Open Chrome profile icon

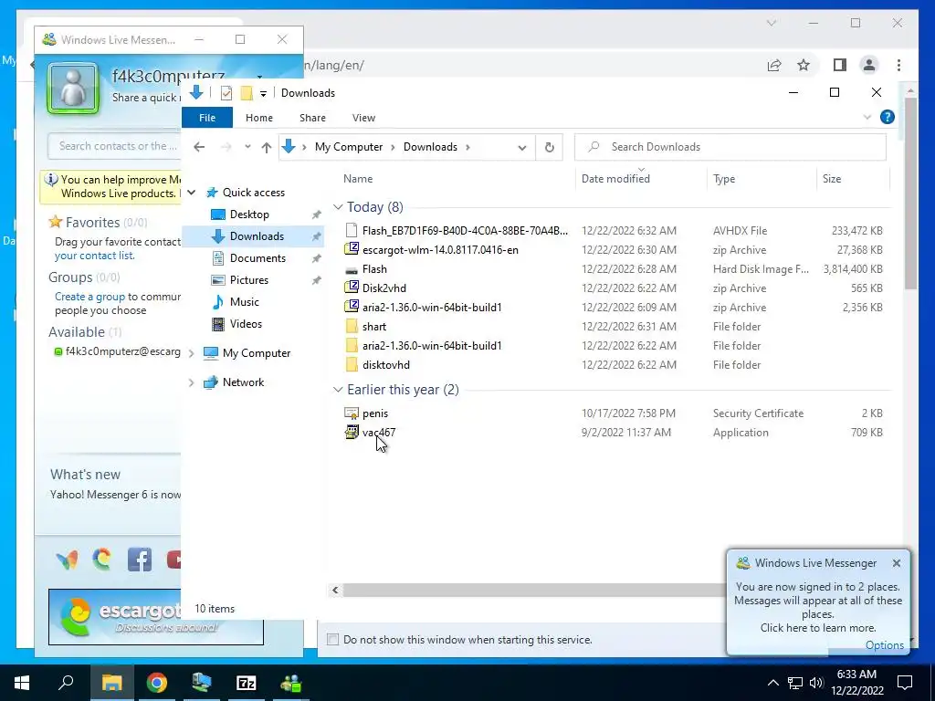point(869,65)
